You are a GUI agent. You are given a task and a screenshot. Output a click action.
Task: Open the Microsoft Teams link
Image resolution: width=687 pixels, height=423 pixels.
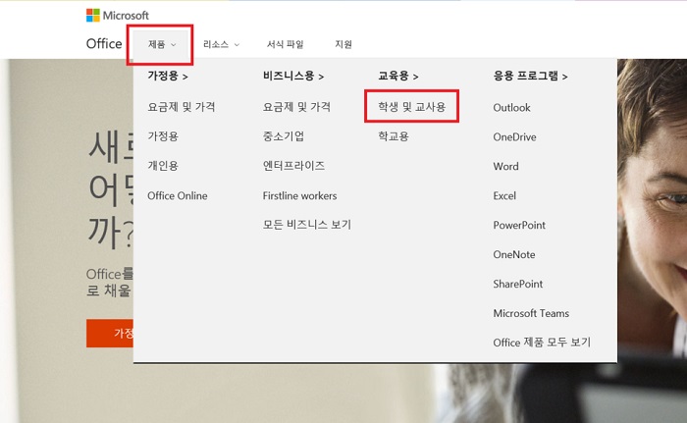coord(532,313)
